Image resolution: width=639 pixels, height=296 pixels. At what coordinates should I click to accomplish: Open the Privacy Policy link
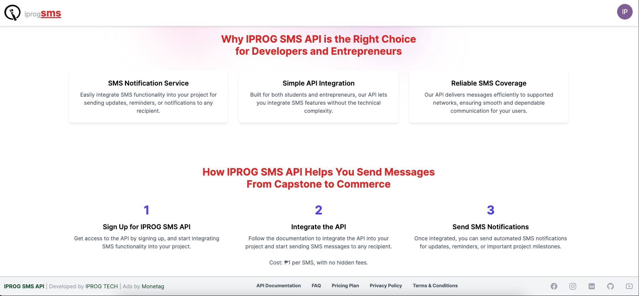(x=386, y=286)
